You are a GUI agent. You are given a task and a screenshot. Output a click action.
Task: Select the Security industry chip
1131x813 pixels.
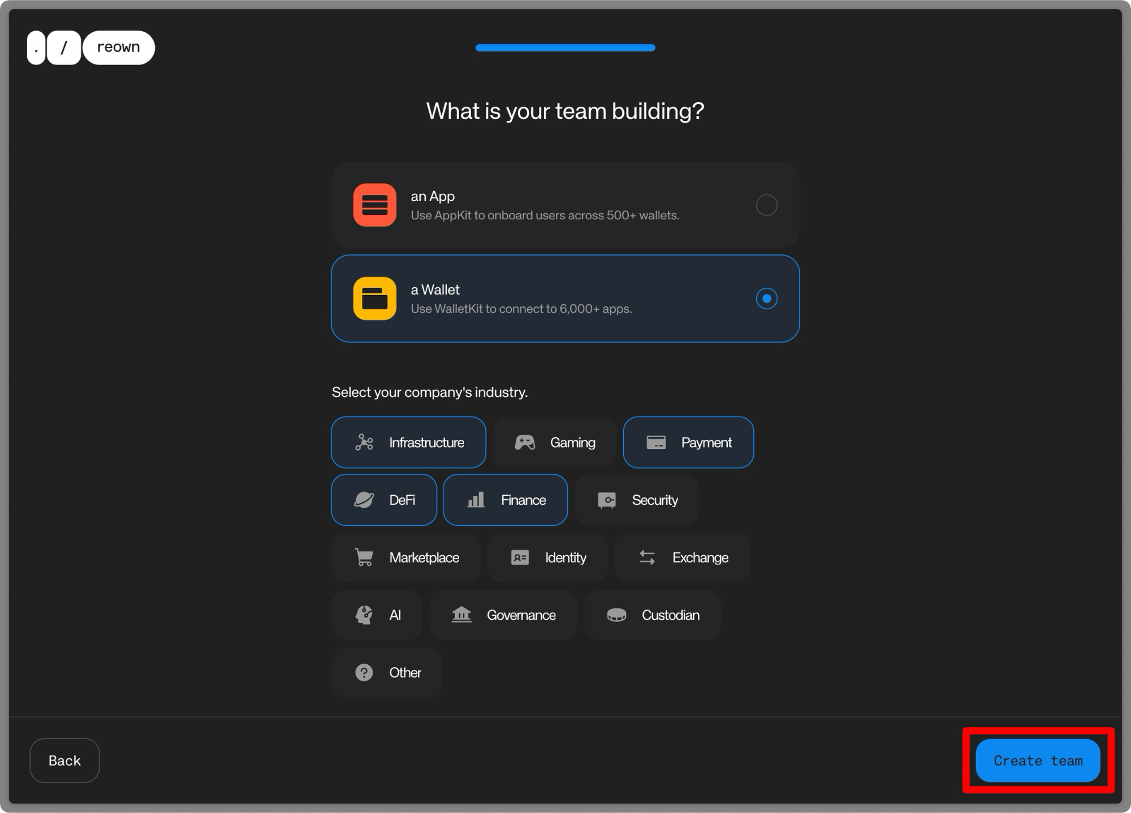(637, 500)
